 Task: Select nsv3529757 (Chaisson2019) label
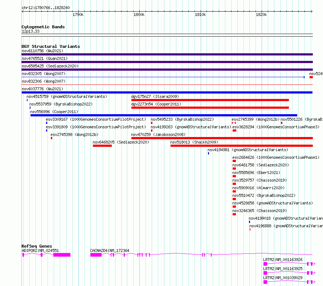pyautogui.click(x=259, y=180)
